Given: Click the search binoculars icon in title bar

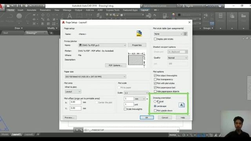Looking at the screenshot, I should coord(179,6).
